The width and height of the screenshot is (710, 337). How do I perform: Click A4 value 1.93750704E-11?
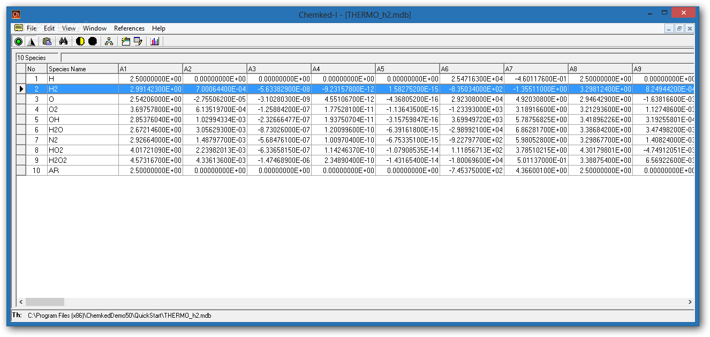click(343, 119)
